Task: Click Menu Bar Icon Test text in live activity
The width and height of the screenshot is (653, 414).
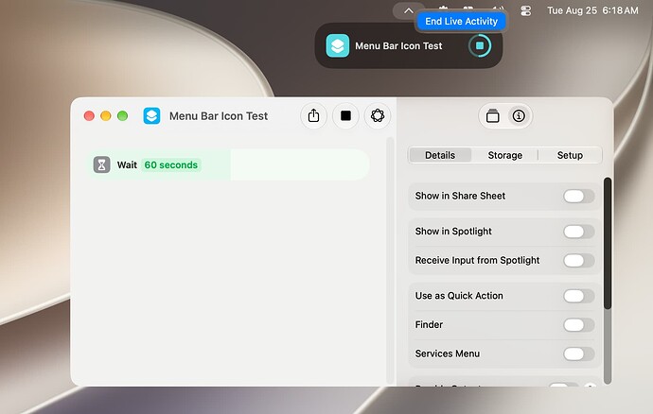Action: [x=398, y=45]
